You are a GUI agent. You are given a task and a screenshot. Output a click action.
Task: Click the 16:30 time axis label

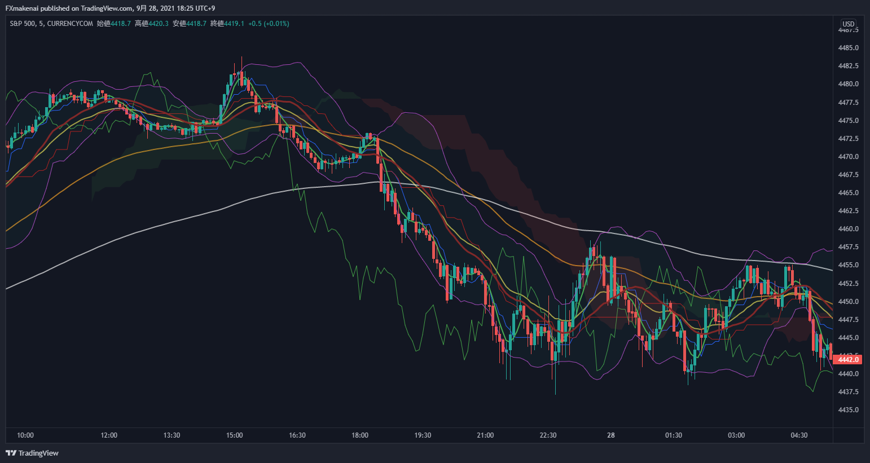[x=297, y=435]
